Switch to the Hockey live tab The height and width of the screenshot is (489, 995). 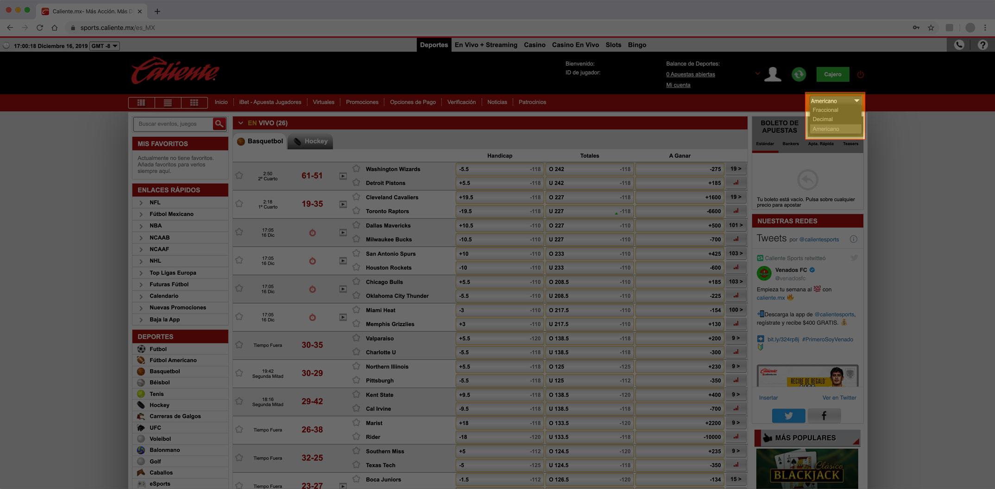[310, 141]
